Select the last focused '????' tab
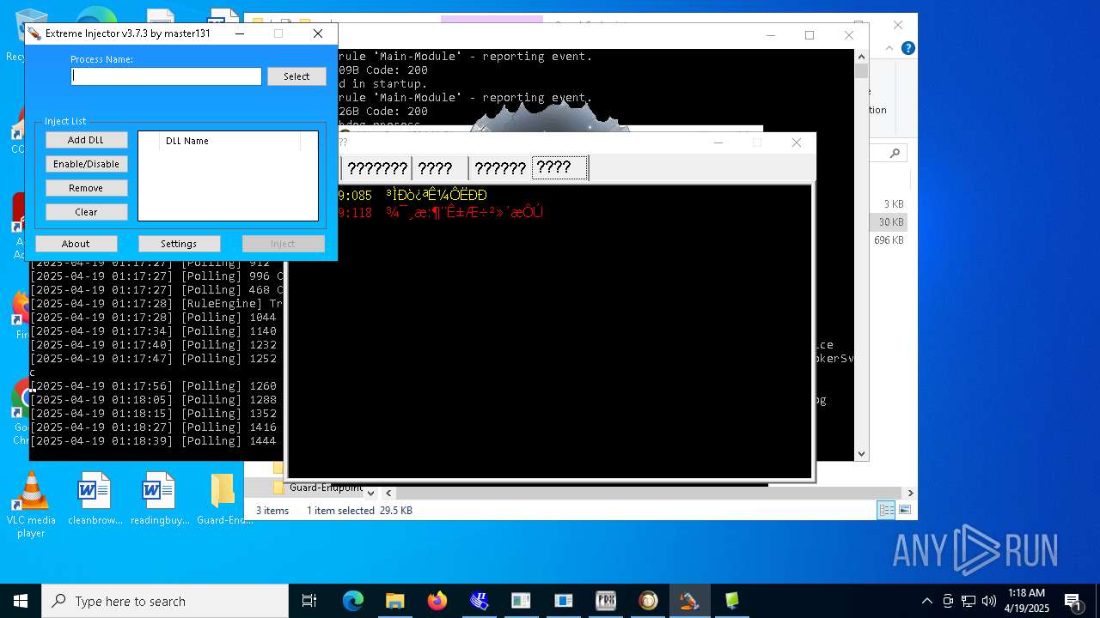This screenshot has height=618, width=1100. click(559, 167)
